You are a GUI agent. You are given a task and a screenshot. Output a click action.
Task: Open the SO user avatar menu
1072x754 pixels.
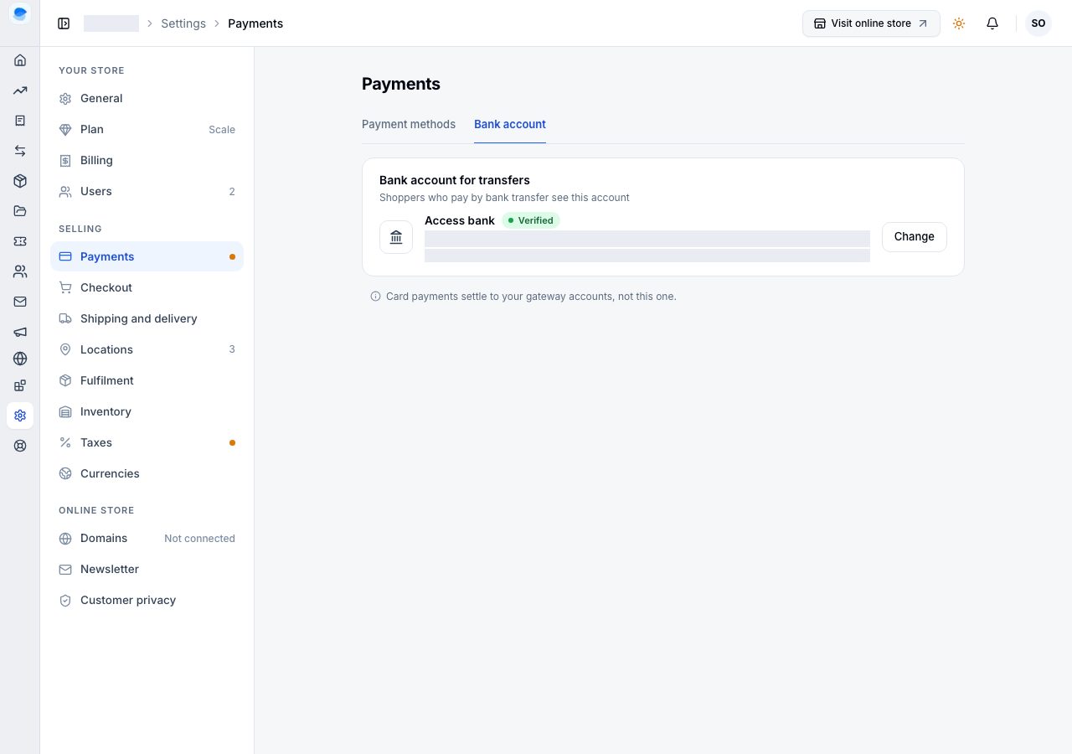tap(1038, 23)
